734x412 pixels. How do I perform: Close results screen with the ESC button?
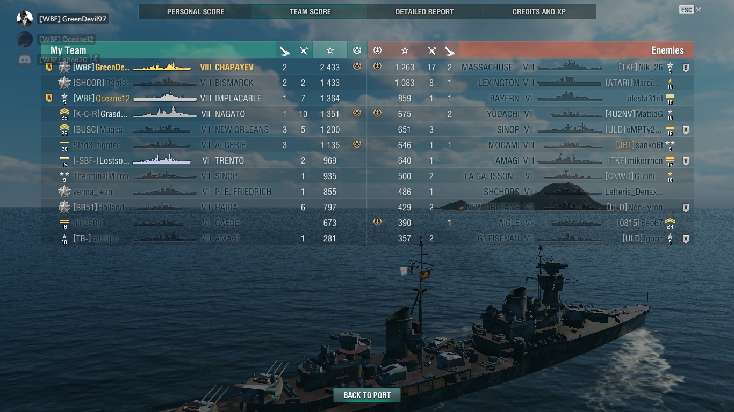click(x=686, y=10)
